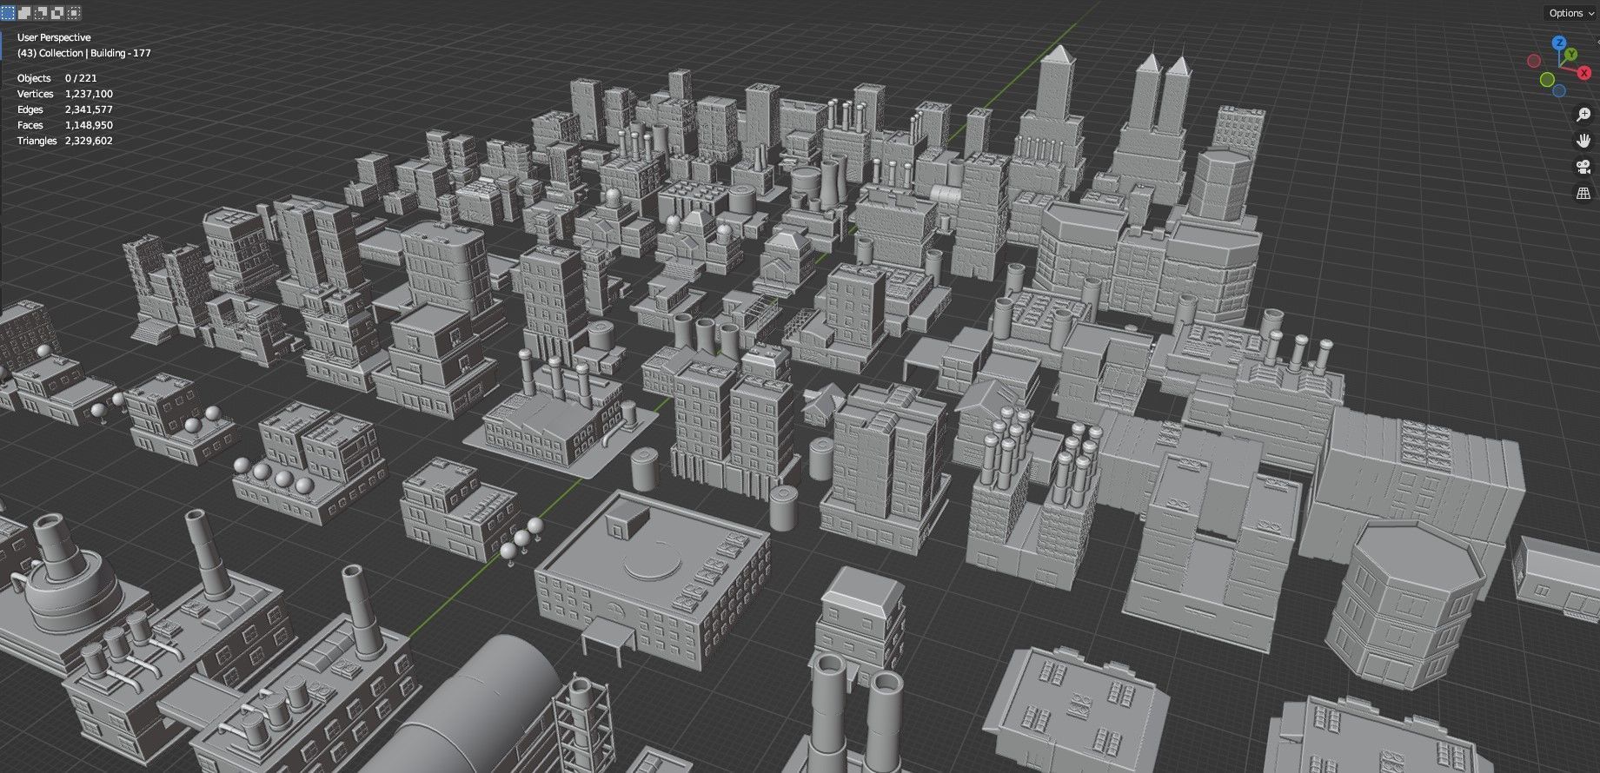Viewport: 1600px width, 773px height.
Task: Click the 'Edges' statistics label
Action: [30, 109]
